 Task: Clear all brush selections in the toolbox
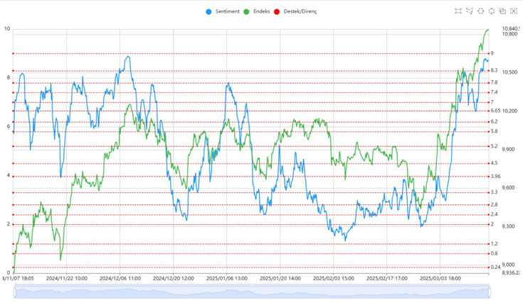(x=514, y=11)
